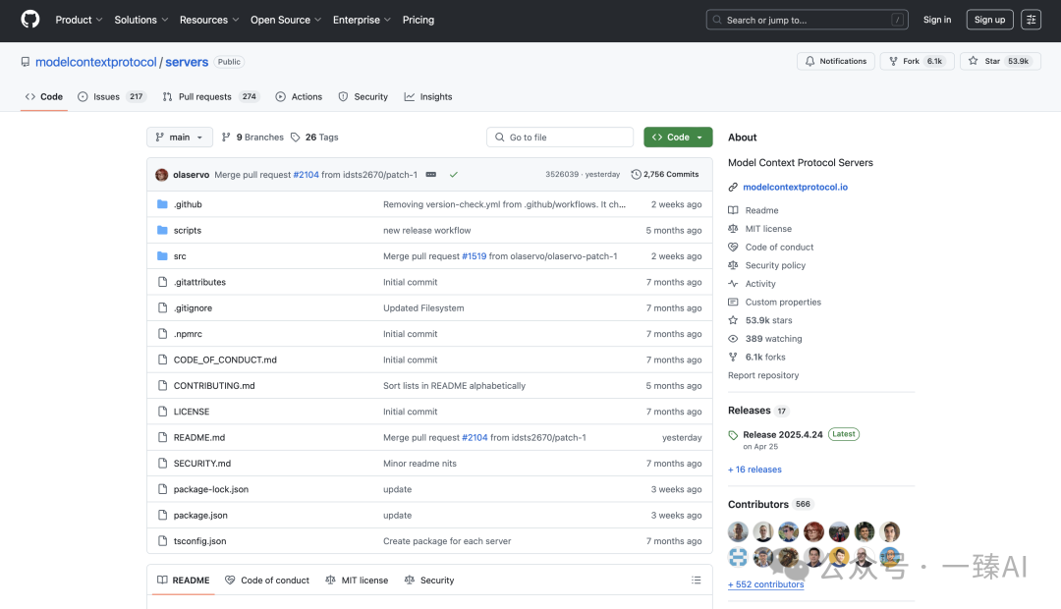Screen dimensions: 1061x609
Task: Open the .gitattributes file
Action: pos(199,282)
